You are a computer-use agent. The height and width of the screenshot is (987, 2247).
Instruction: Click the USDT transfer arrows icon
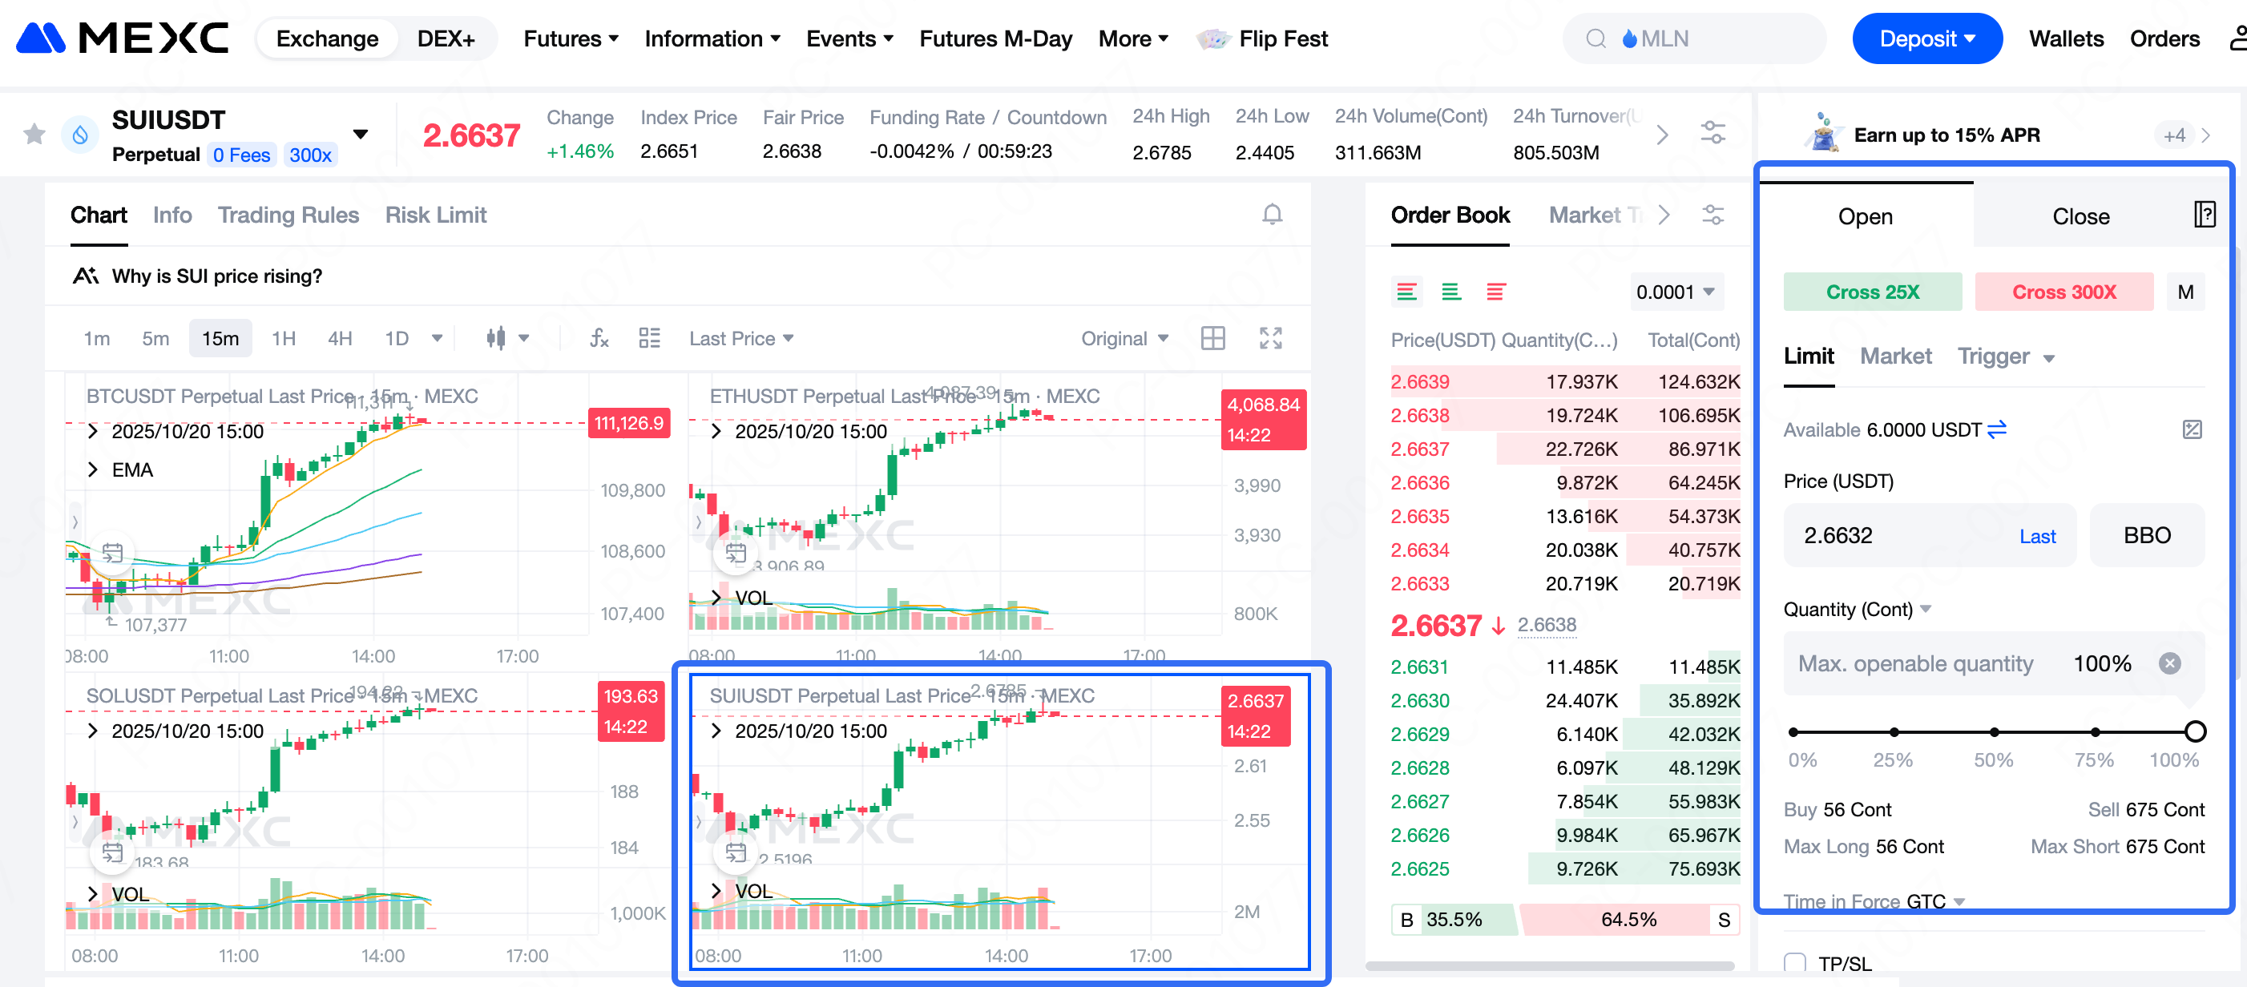click(1997, 429)
